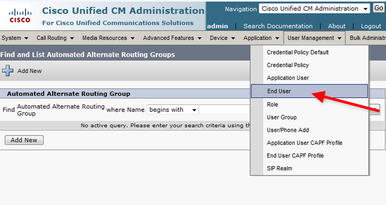386x205 pixels.
Task: Expand the Navigation dropdown
Action: (314, 8)
